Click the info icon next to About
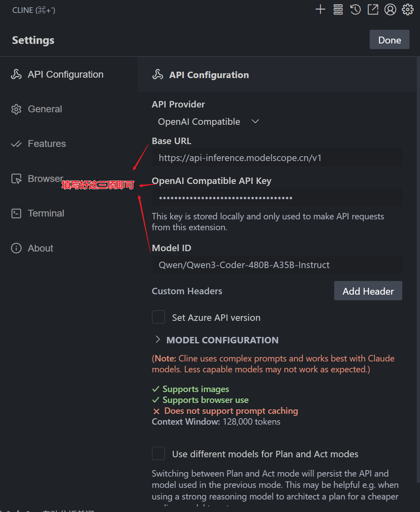This screenshot has width=420, height=512. point(16,248)
